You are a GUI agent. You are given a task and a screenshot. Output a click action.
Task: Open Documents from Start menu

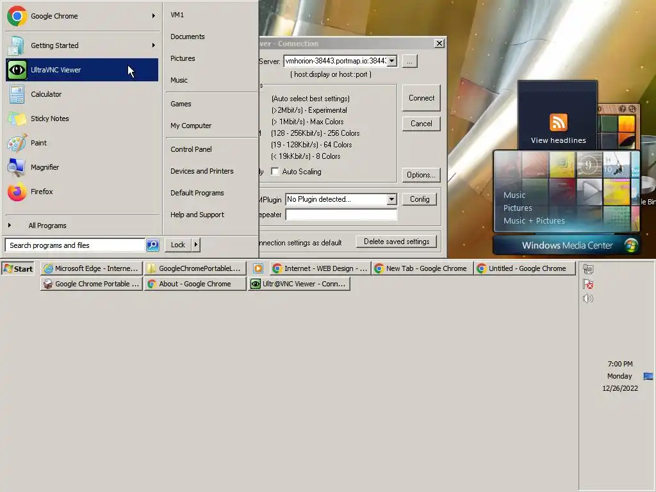click(x=188, y=37)
